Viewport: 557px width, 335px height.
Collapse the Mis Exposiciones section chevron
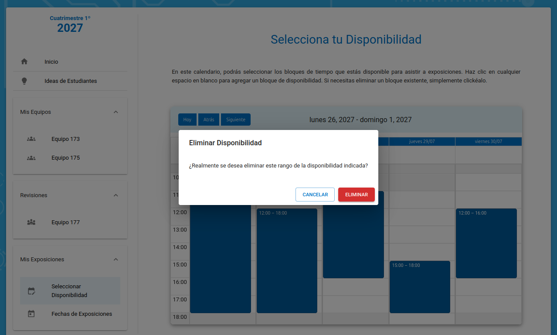(x=115, y=260)
